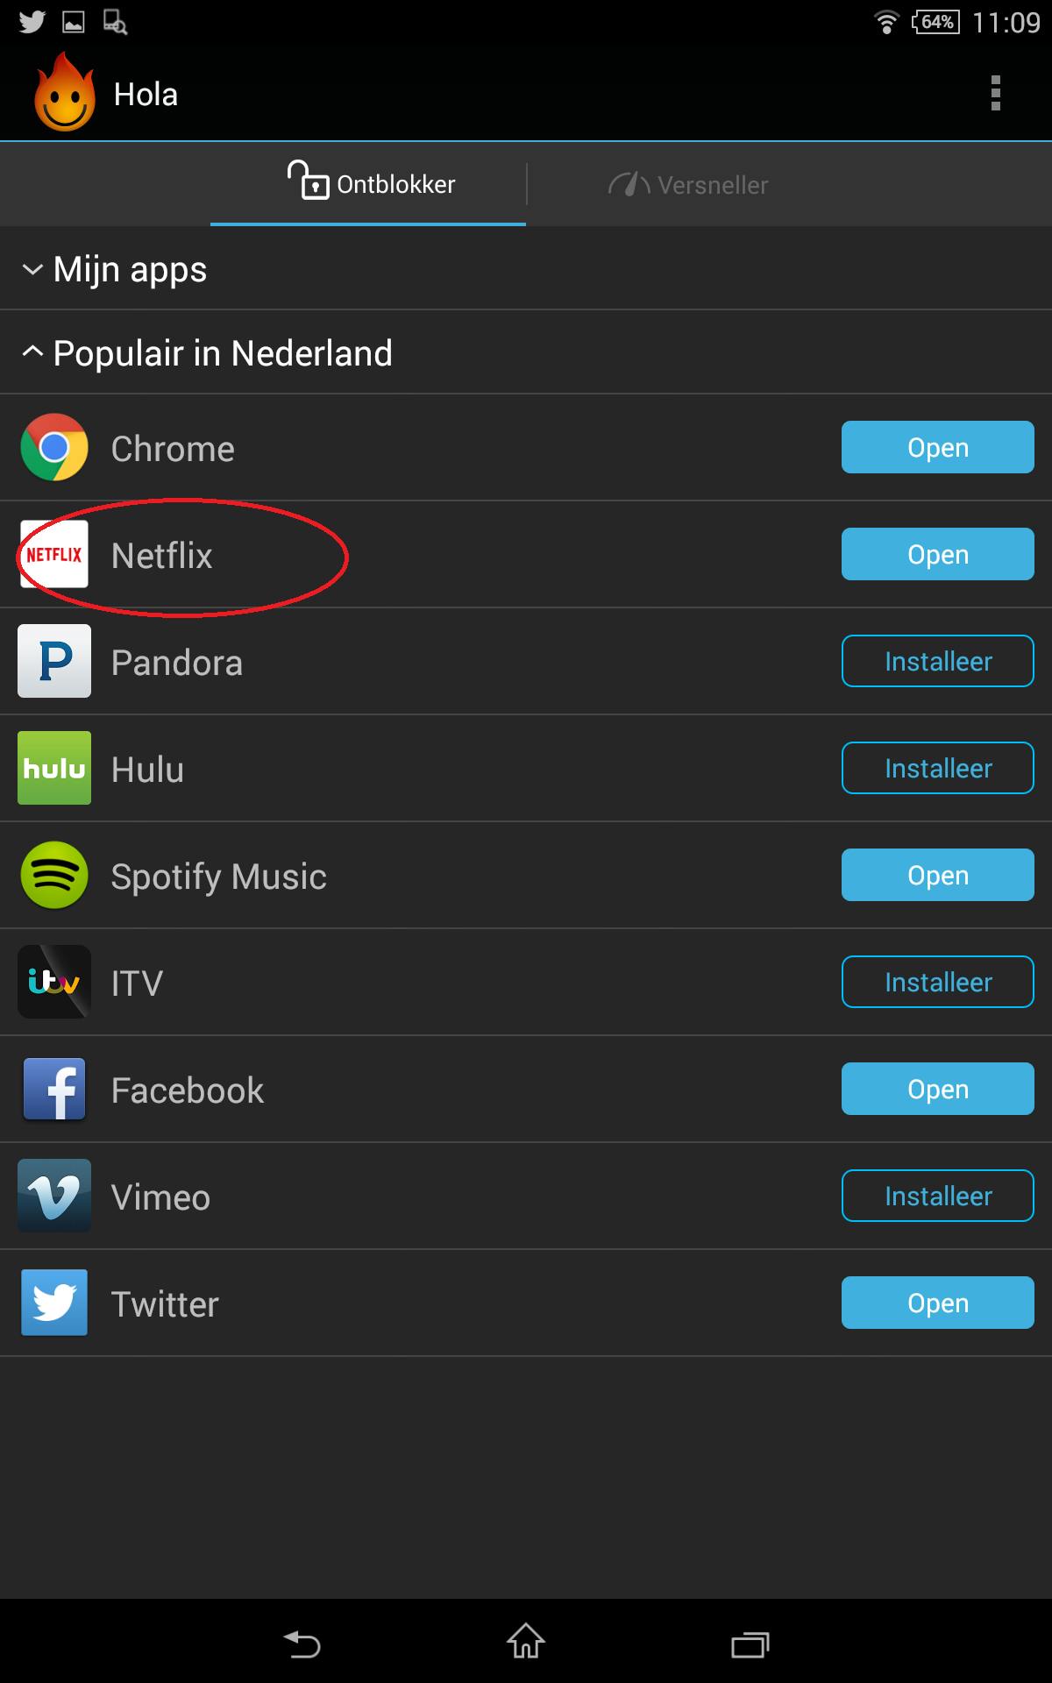The image size is (1052, 1683).
Task: Open the three-dot overflow menu
Action: (x=995, y=93)
